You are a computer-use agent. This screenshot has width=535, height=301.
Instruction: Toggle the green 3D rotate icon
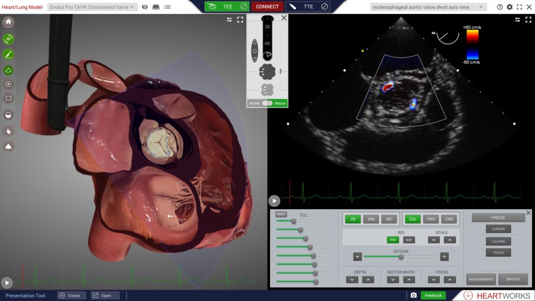pyautogui.click(x=8, y=39)
